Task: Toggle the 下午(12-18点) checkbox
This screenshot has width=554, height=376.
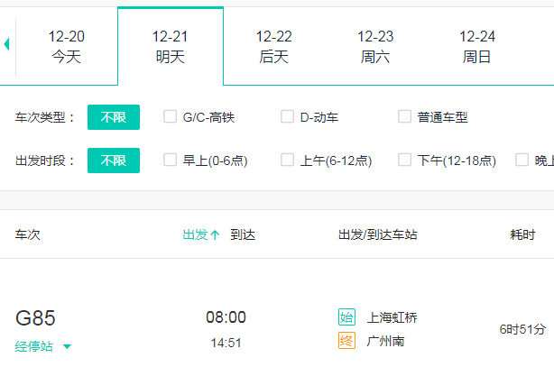Action: tap(404, 160)
